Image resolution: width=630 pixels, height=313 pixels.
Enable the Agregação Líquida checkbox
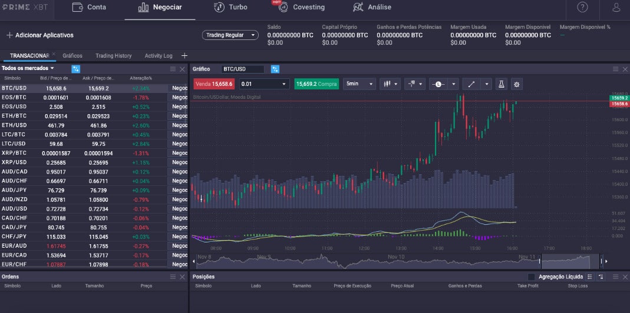[x=531, y=277]
